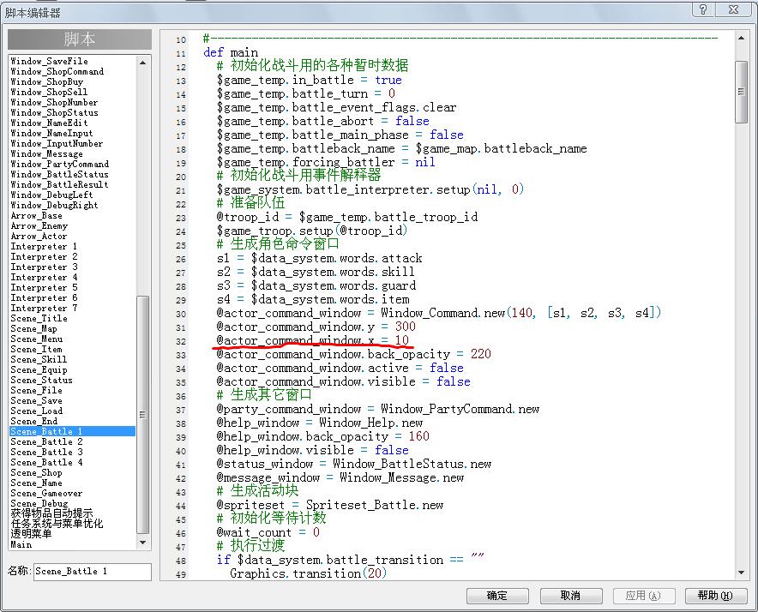Viewport: 758px width, 612px height.
Task: Select Window_ShopCommand script
Action: click(x=57, y=71)
